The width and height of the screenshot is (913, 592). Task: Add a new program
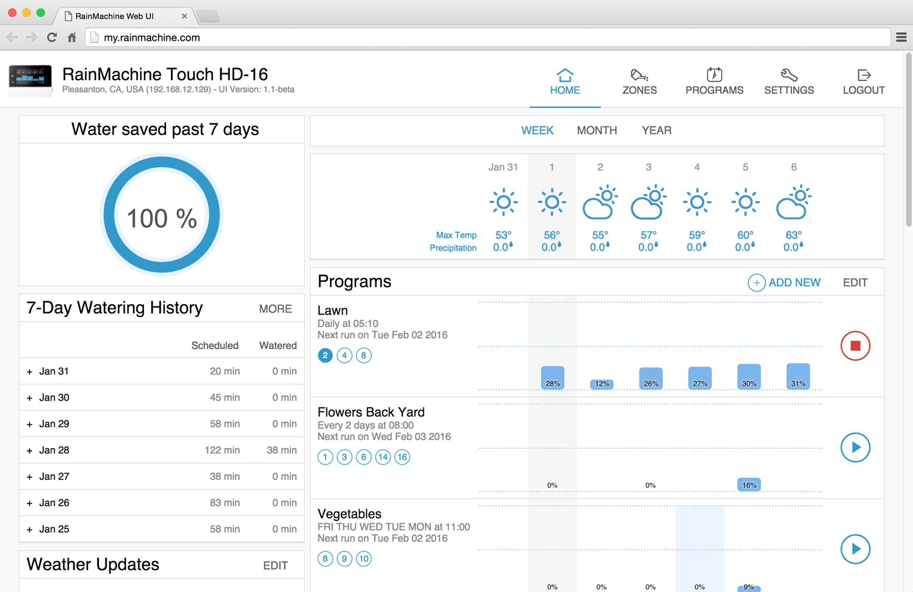click(784, 283)
